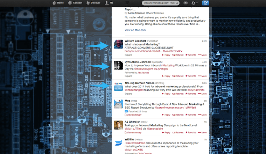This screenshot has width=266, height=154.
Task: Favorite William Lockhart's tweet
Action: click(x=191, y=55)
